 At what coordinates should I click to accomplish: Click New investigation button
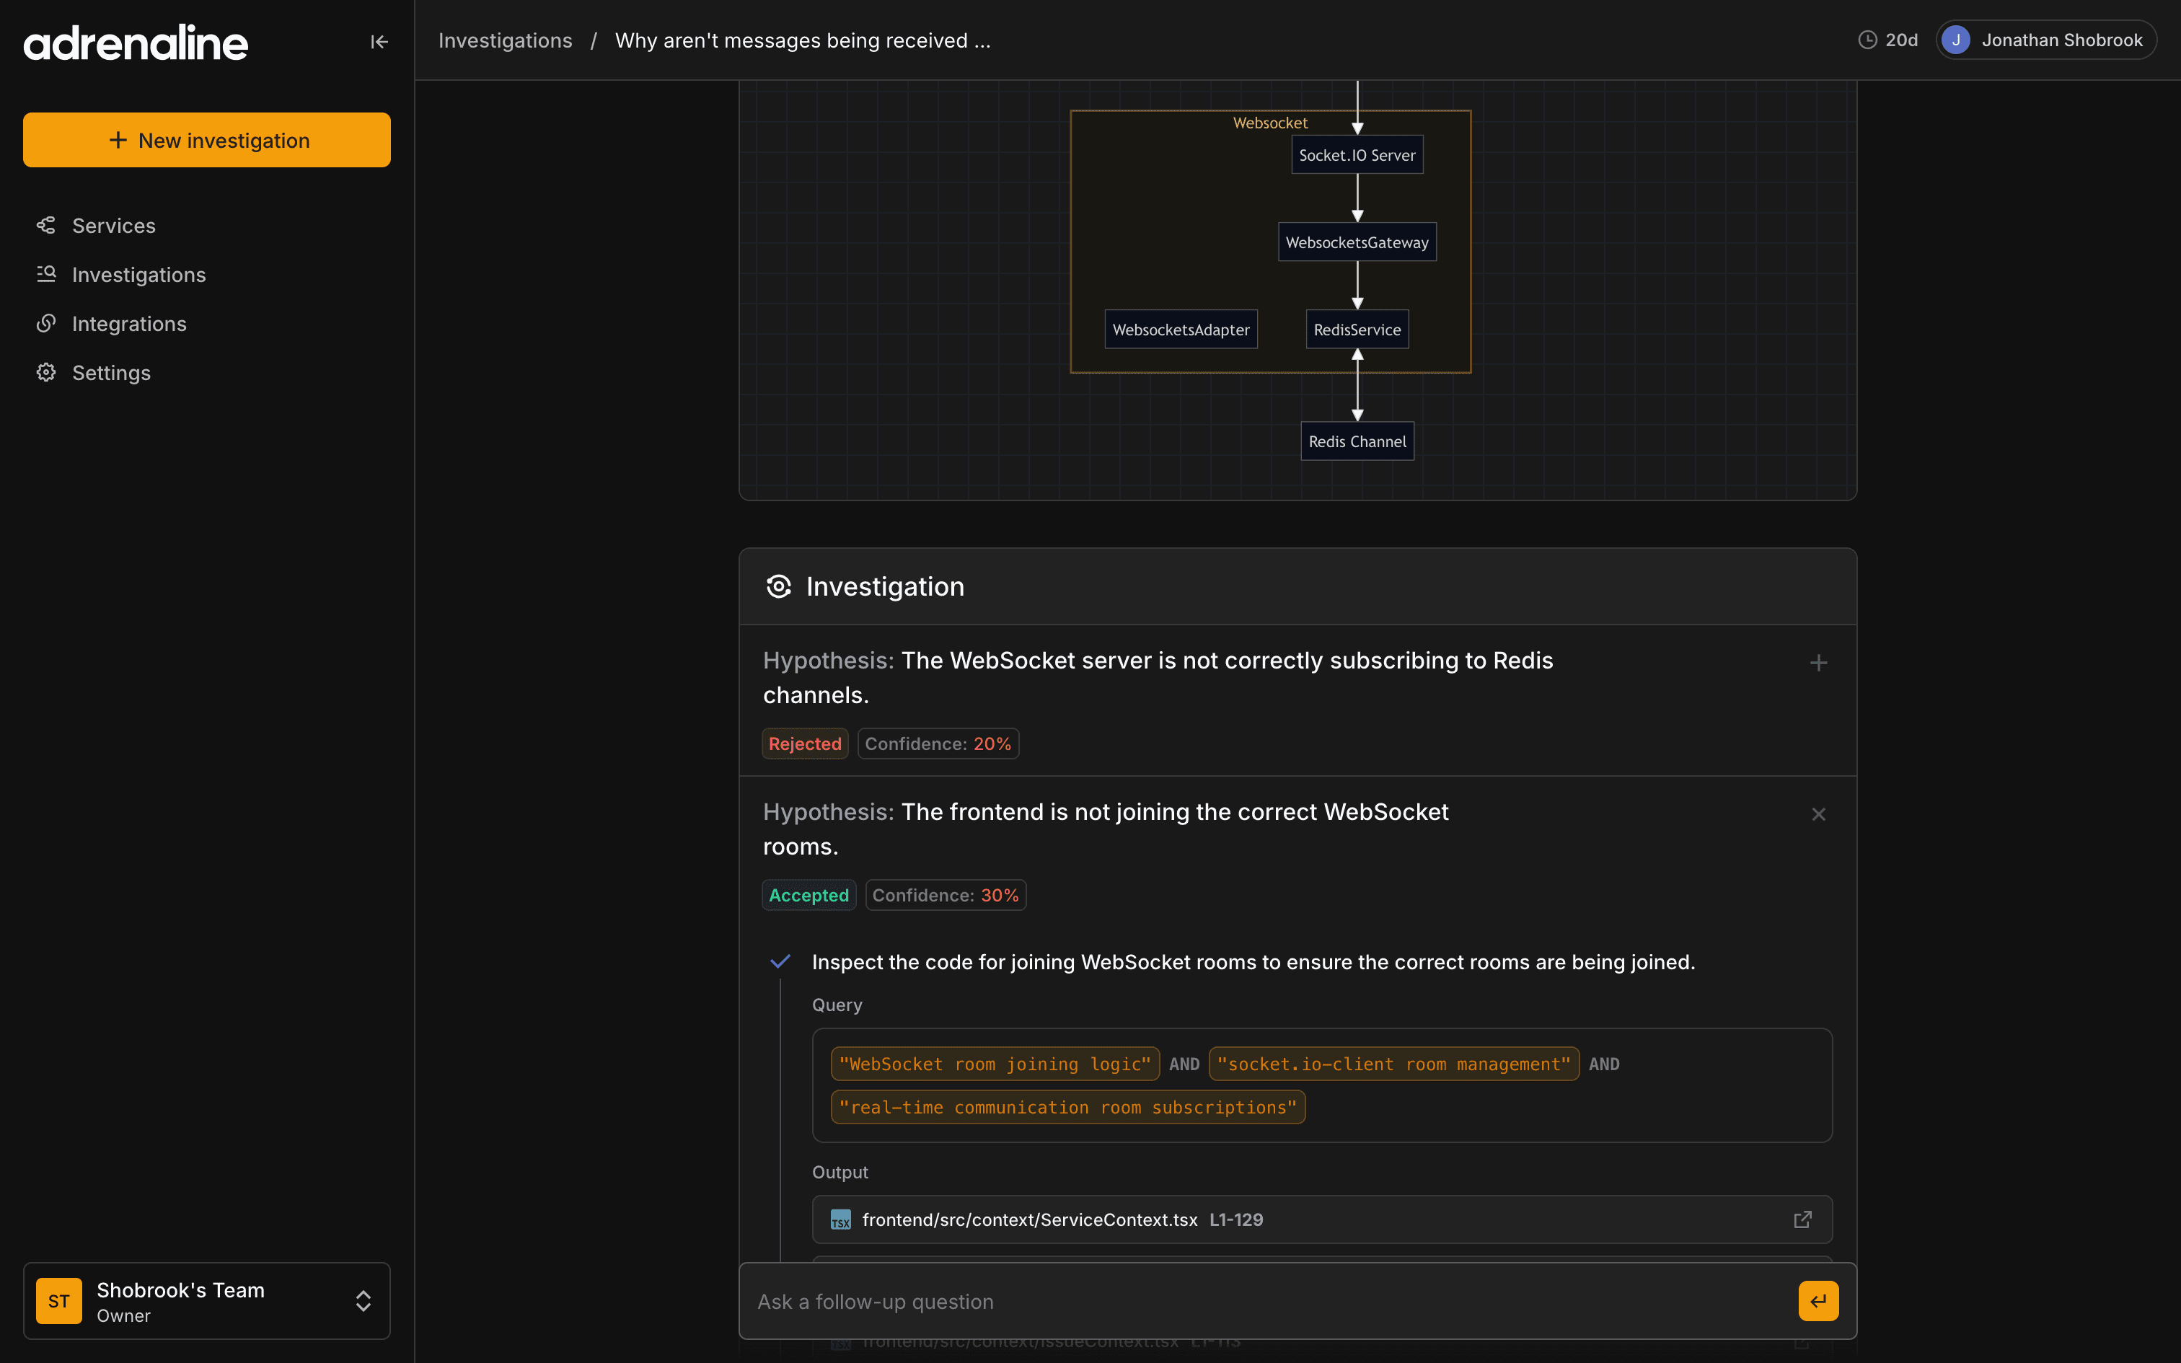[x=206, y=140]
